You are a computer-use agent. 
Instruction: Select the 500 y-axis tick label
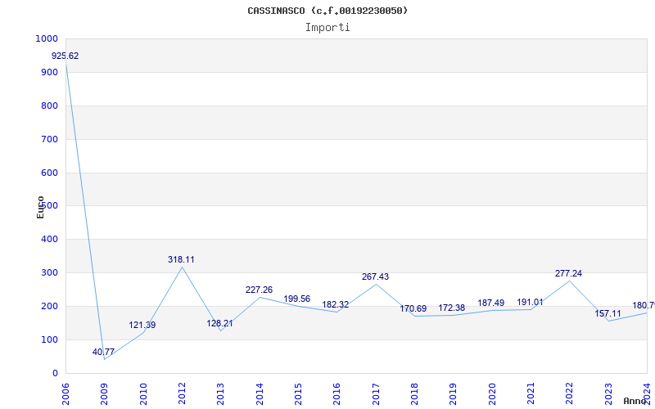click(50, 206)
